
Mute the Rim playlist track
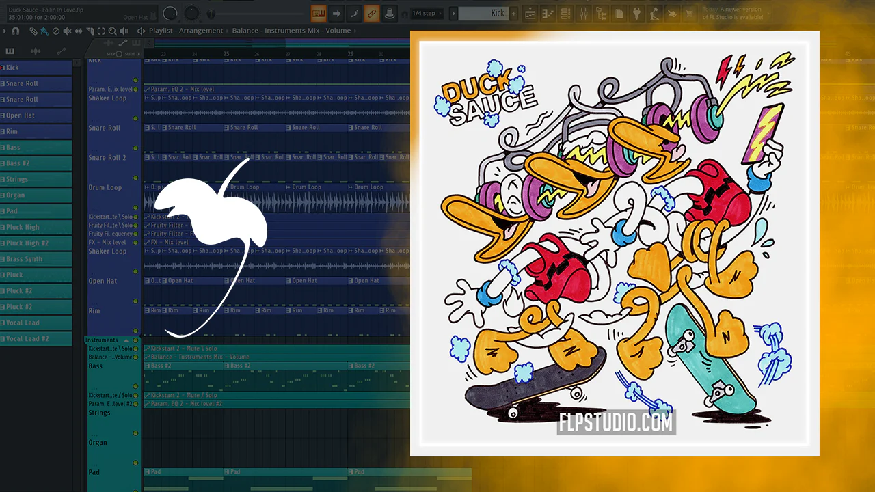coord(136,329)
